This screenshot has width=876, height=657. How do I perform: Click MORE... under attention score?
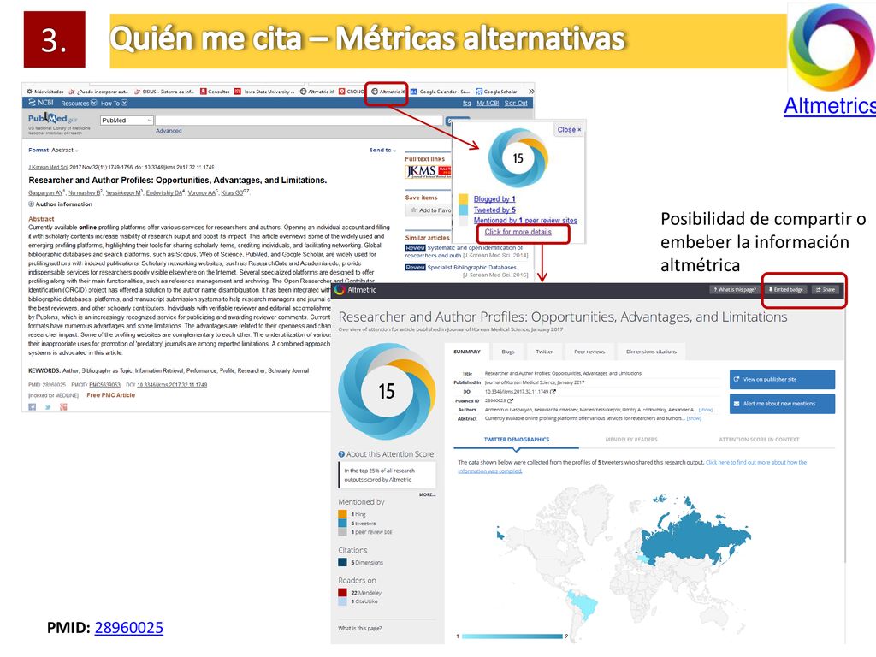[427, 494]
